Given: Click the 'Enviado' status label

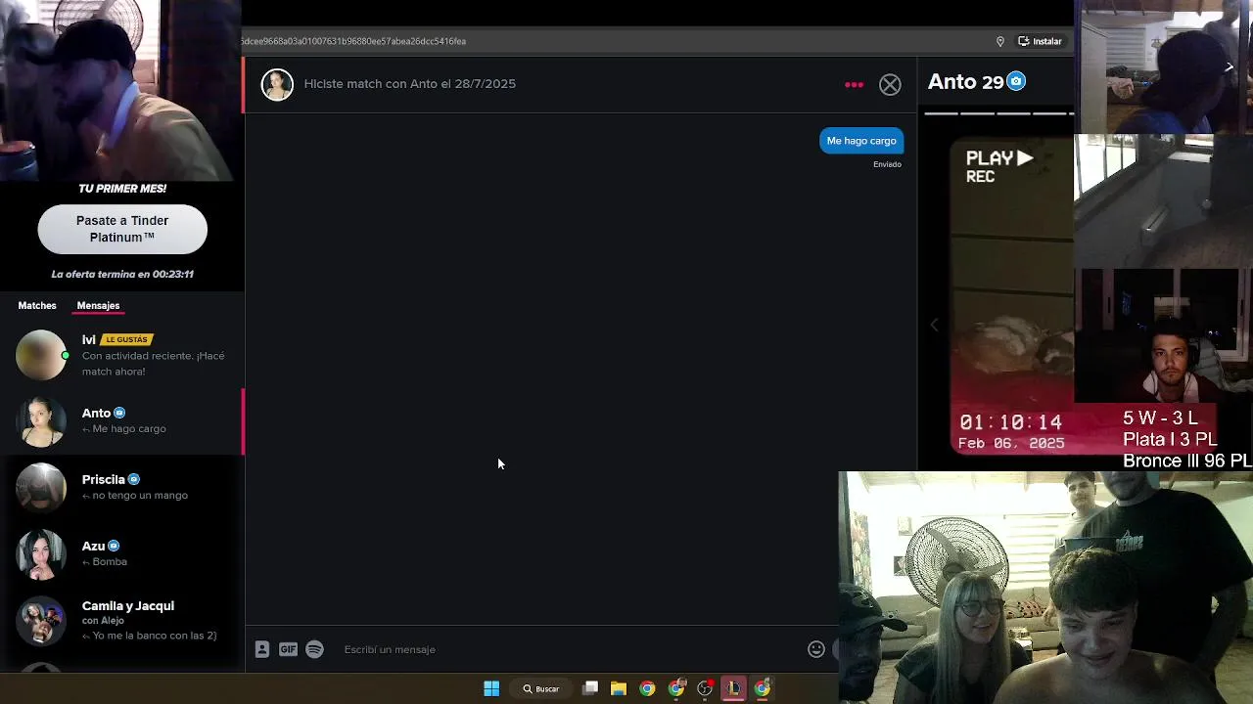Looking at the screenshot, I should tap(887, 164).
